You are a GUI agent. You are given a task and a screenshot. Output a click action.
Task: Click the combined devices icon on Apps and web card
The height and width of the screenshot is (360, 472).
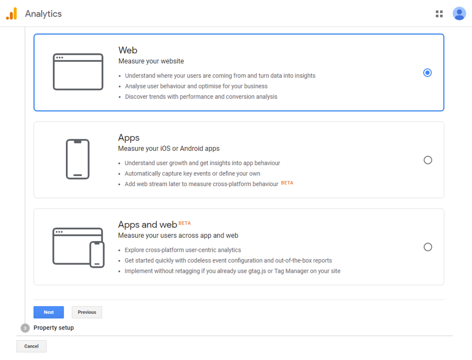78,247
